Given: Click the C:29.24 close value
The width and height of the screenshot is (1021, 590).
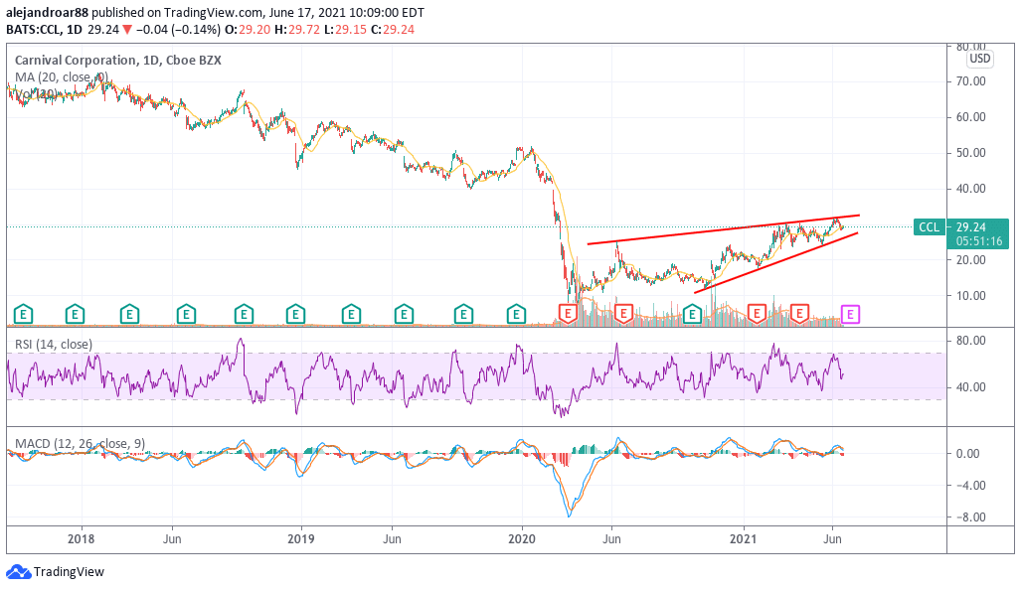Looking at the screenshot, I should [393, 29].
